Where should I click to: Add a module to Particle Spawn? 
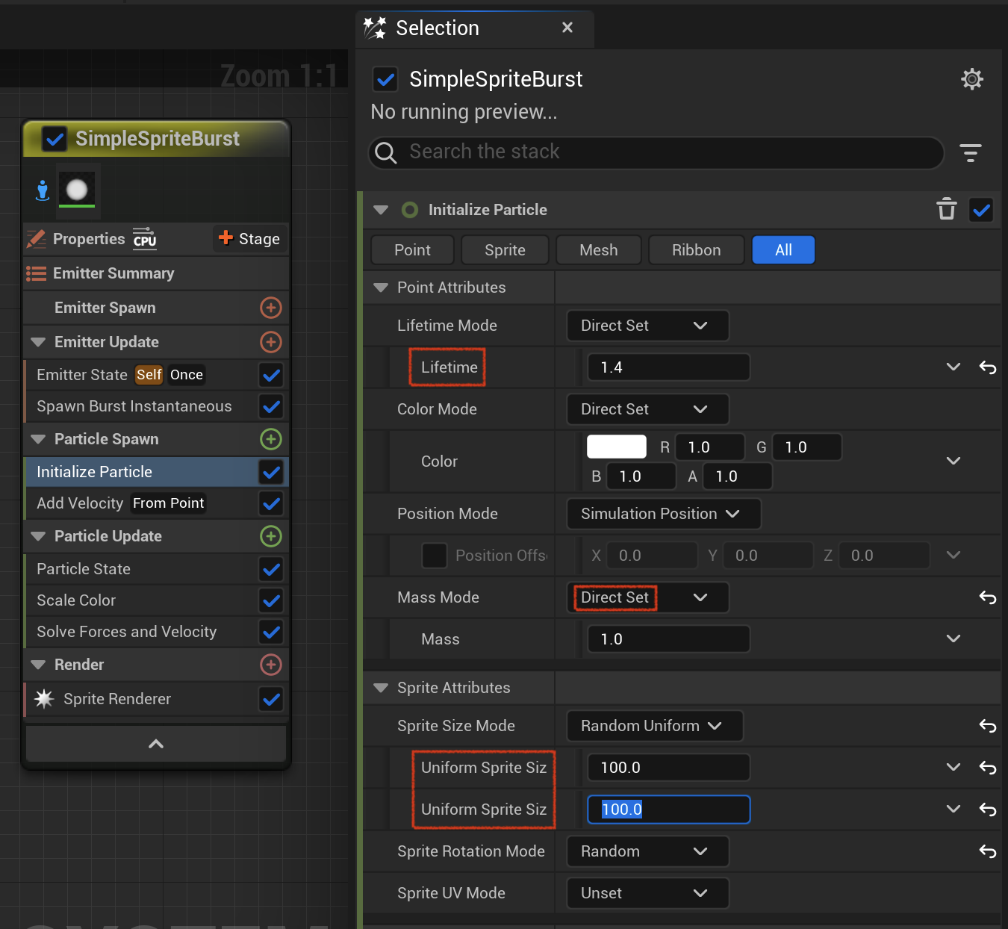tap(270, 438)
